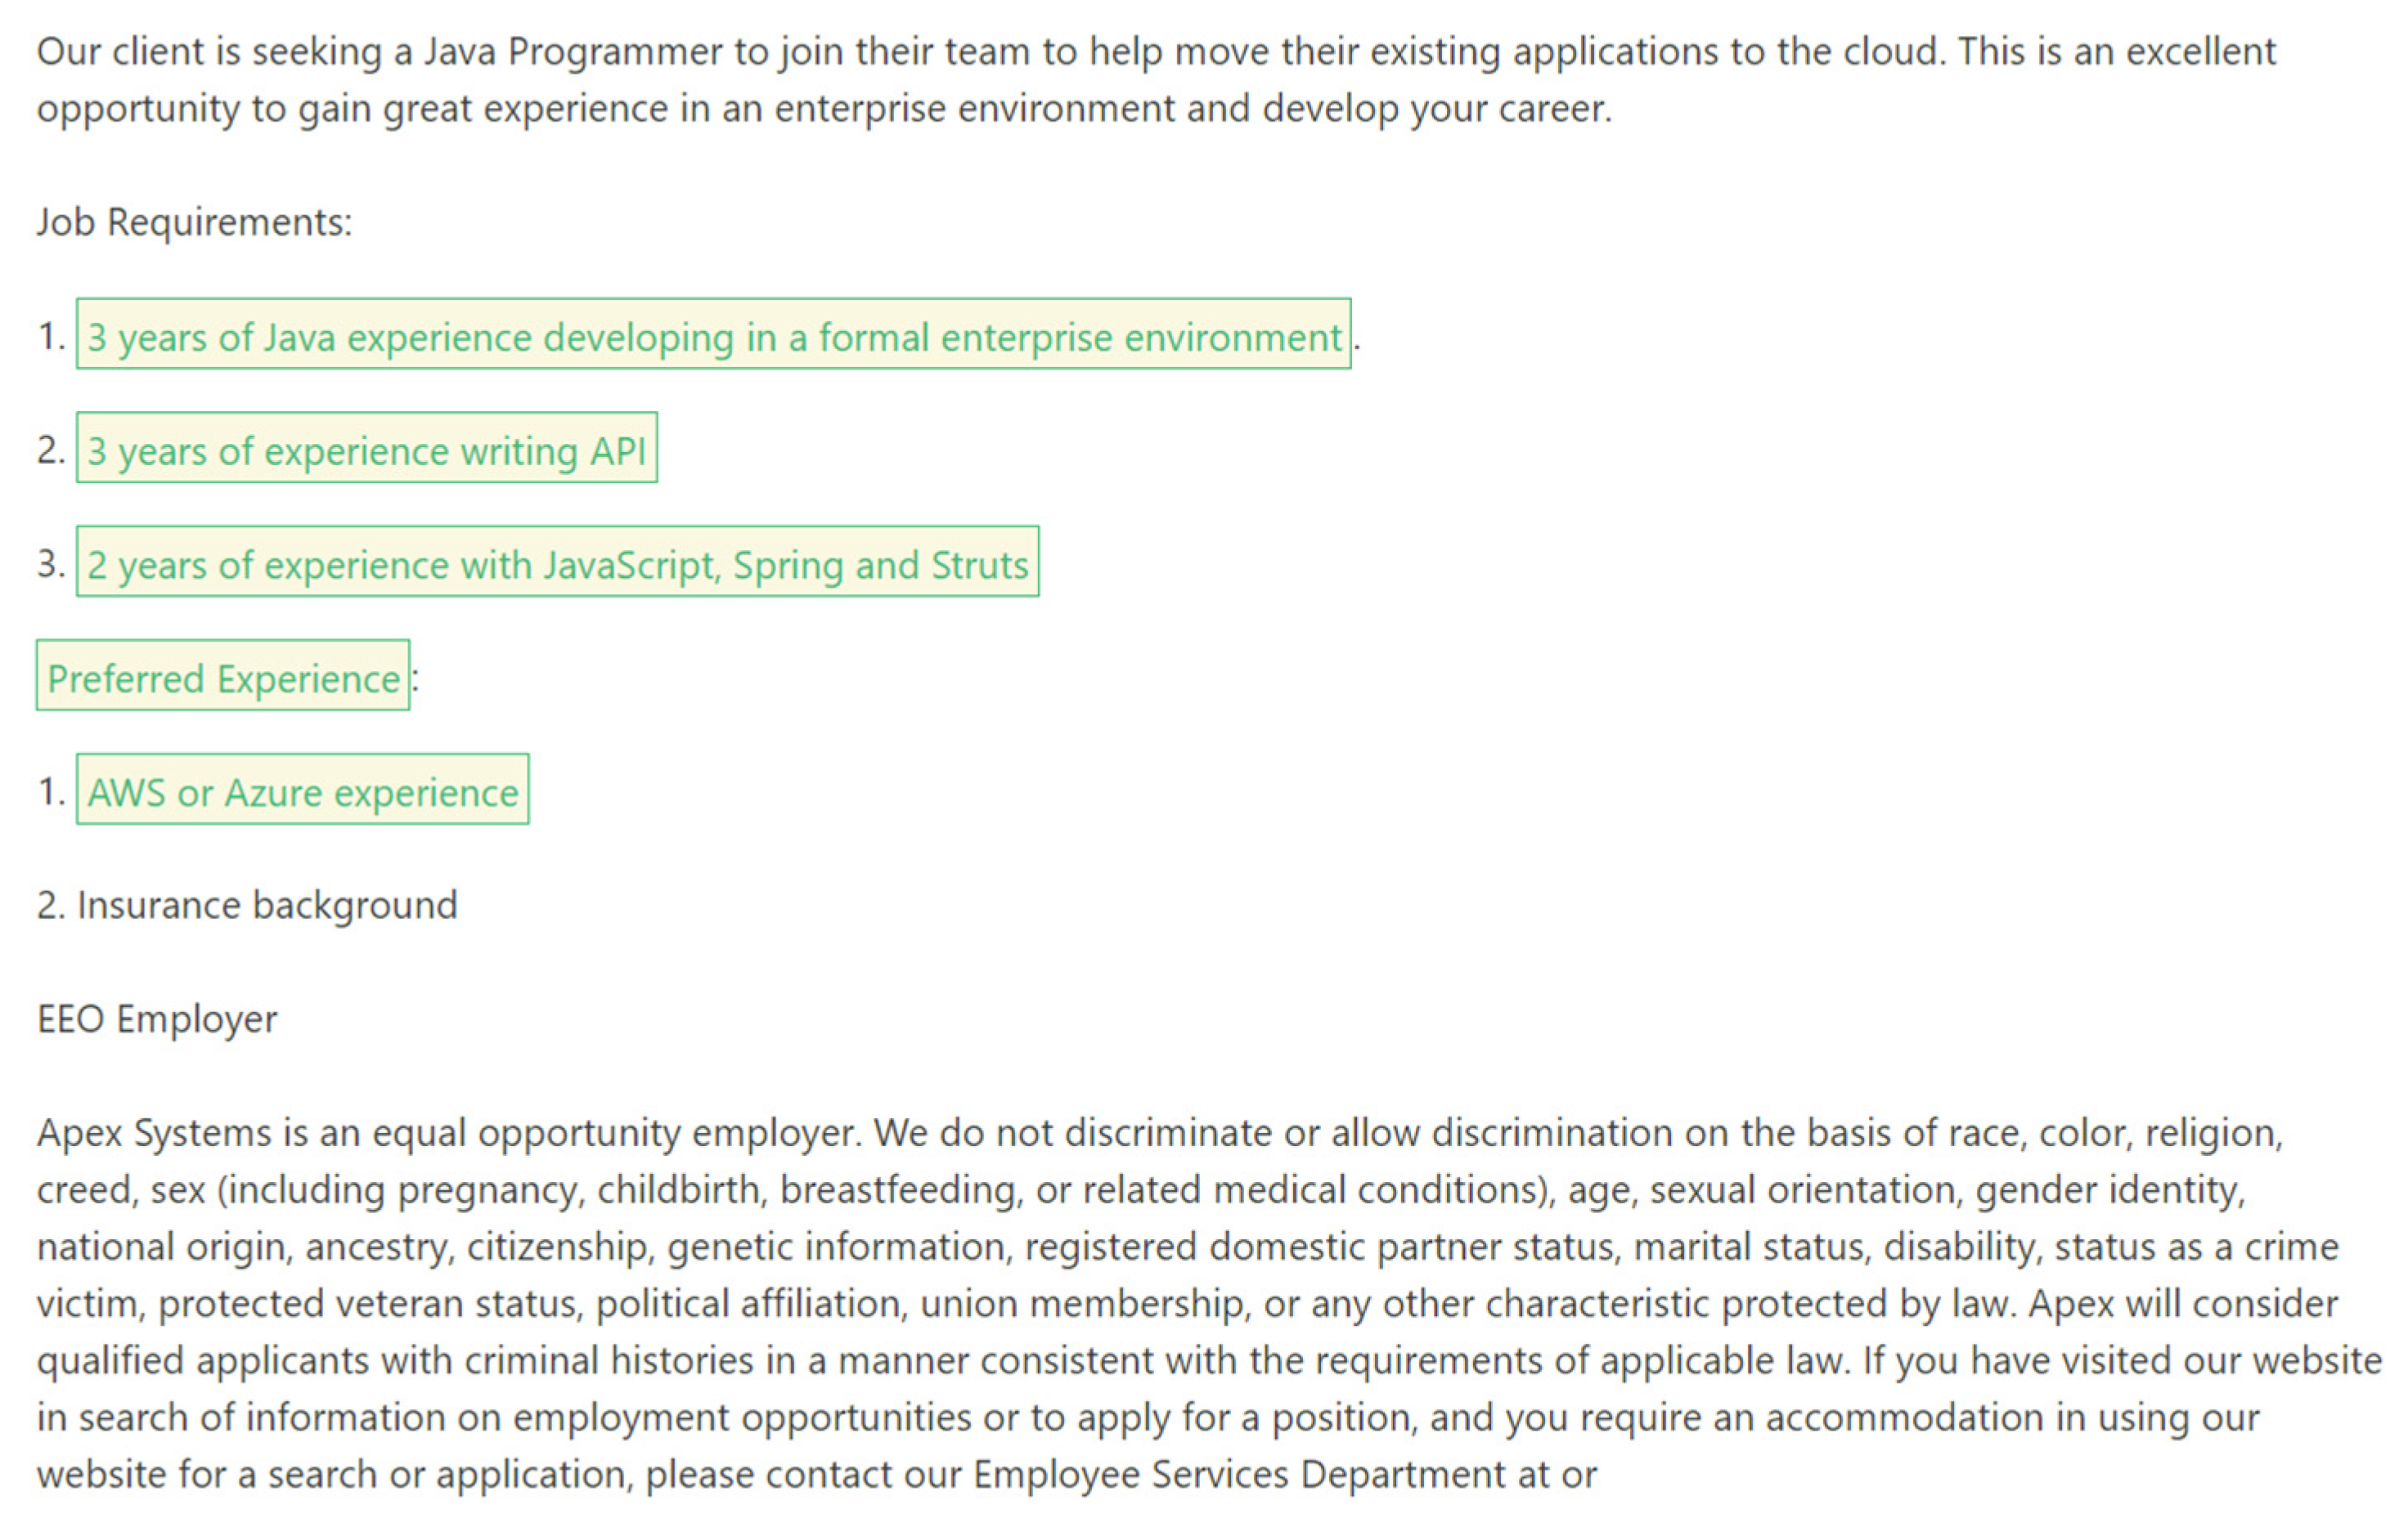This screenshot has width=2408, height=1518.
Task: Click the 'Job Requirements:' heading
Action: (194, 222)
